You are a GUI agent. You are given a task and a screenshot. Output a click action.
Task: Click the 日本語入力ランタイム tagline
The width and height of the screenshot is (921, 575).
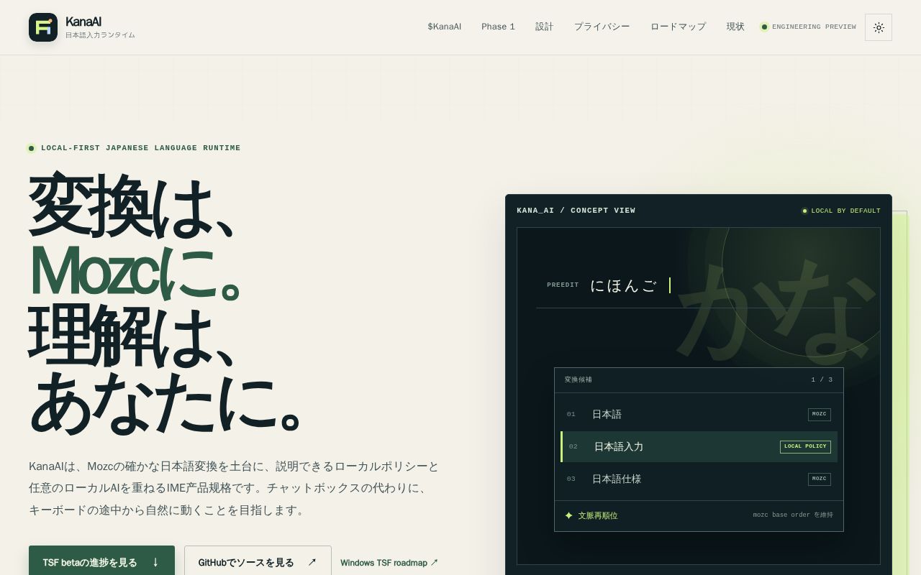pos(100,35)
